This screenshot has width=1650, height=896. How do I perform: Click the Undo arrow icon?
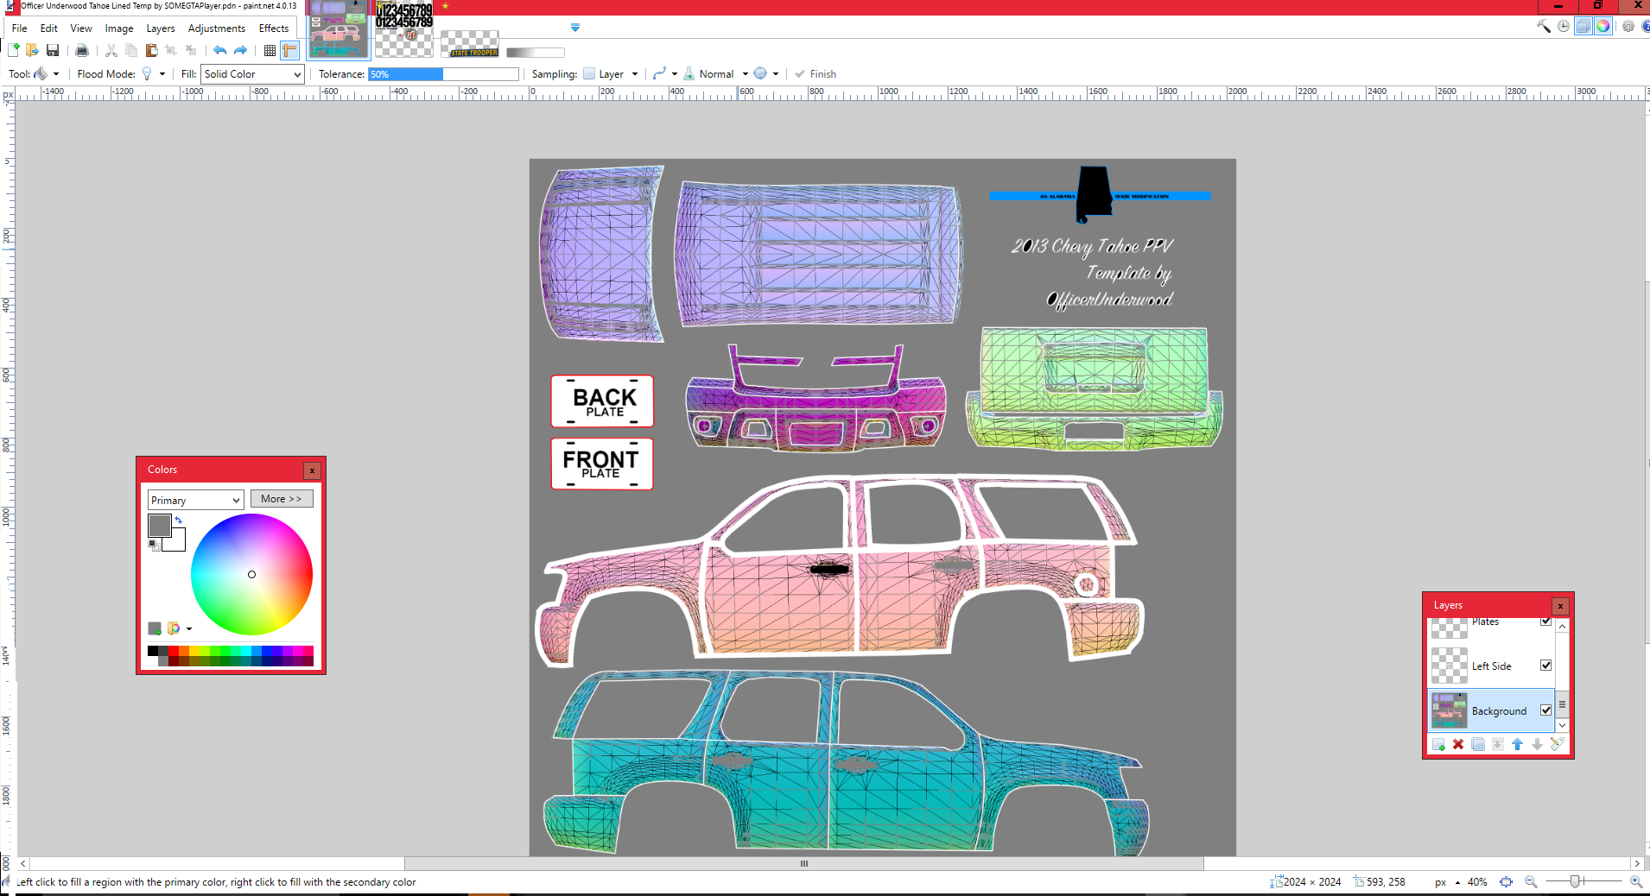point(219,51)
